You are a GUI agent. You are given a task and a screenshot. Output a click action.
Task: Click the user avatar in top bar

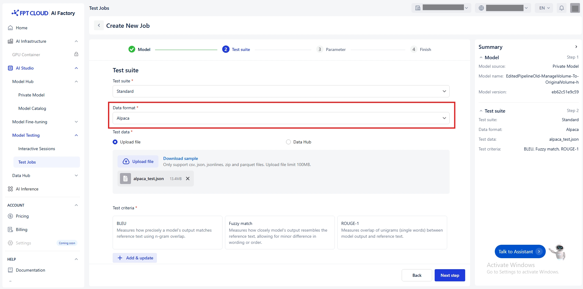575,8
